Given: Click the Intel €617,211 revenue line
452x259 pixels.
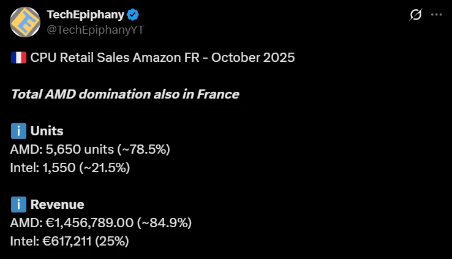Looking at the screenshot, I should click(x=69, y=241).
